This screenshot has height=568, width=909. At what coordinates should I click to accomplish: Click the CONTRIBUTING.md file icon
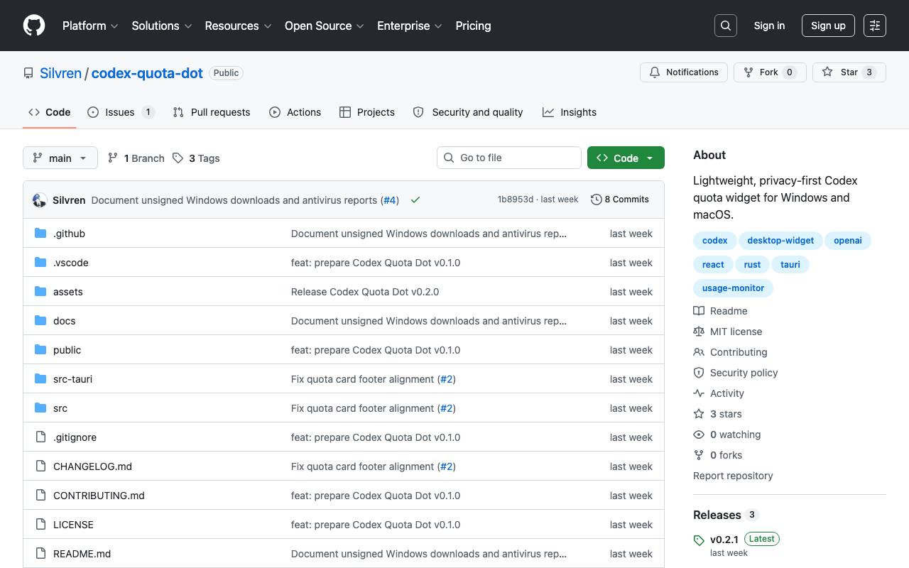point(40,496)
